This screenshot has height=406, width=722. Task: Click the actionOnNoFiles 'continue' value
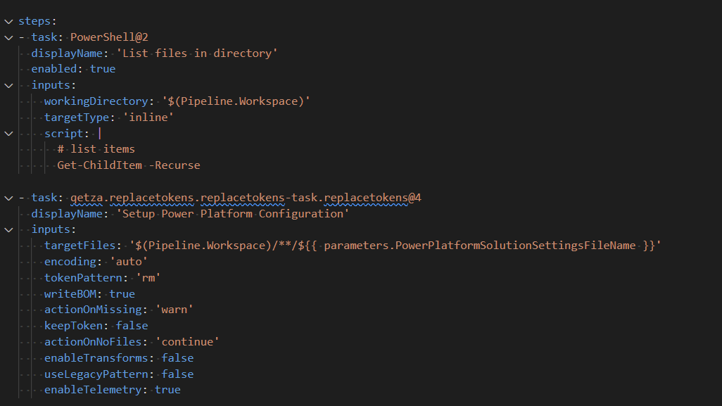pyautogui.click(x=187, y=342)
